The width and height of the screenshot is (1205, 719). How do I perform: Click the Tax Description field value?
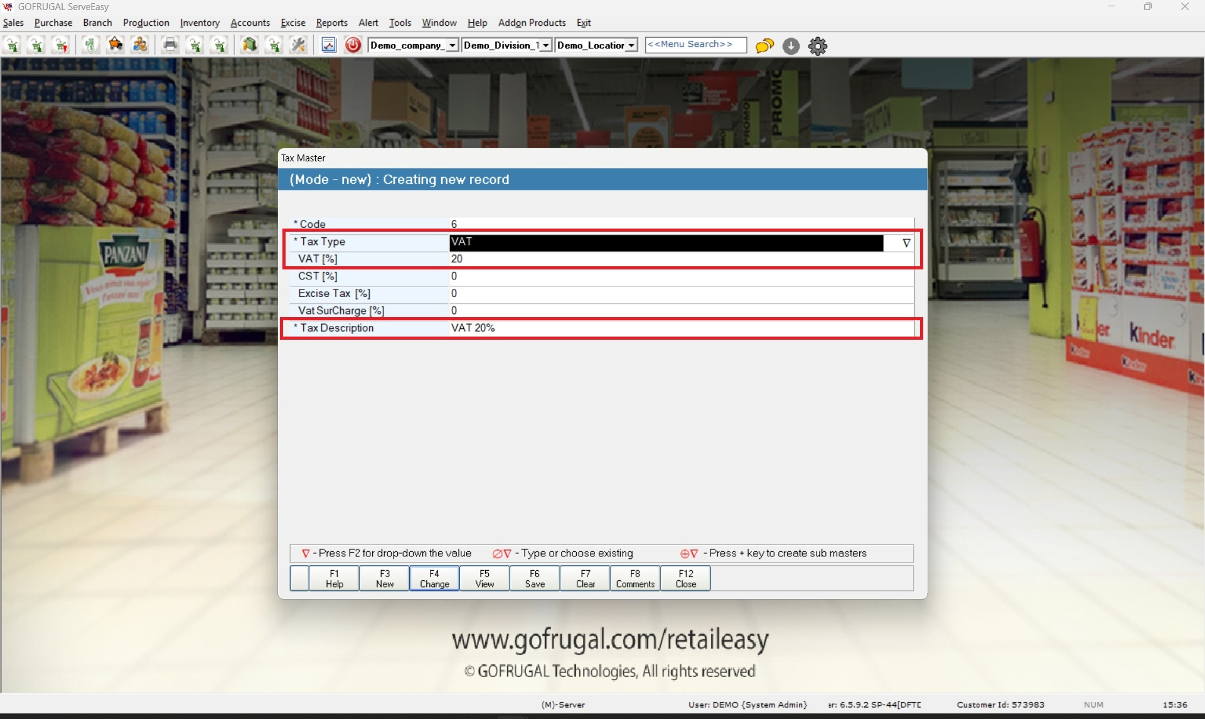tap(681, 328)
